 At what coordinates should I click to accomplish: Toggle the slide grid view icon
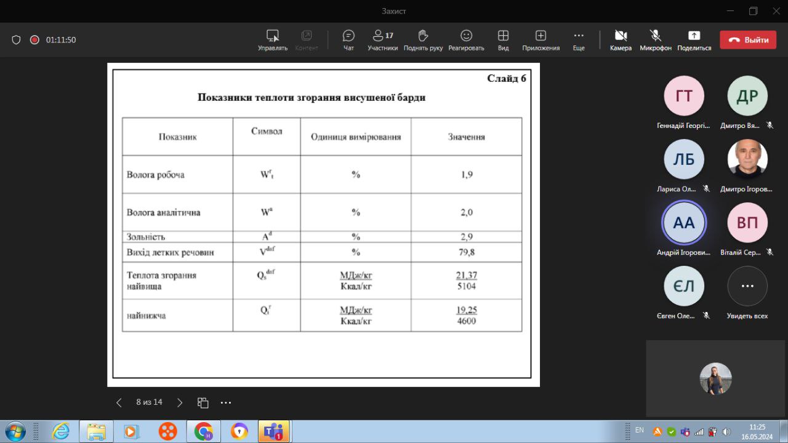tap(203, 402)
